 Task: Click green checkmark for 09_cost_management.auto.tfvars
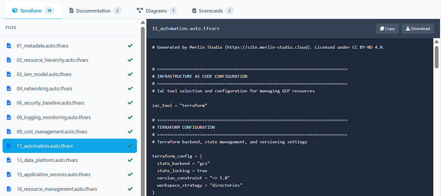(130, 132)
